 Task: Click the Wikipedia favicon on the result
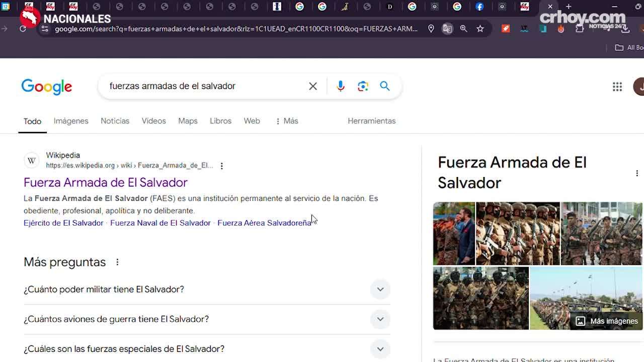[x=32, y=160]
